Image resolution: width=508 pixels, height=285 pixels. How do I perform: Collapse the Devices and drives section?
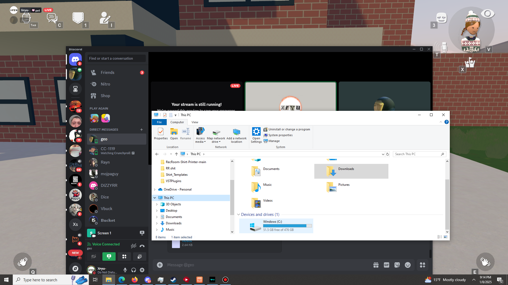(238, 215)
